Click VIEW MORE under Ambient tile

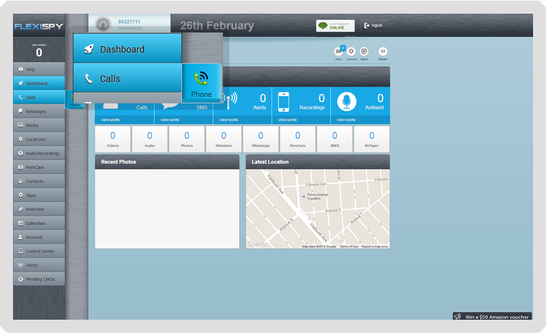point(346,120)
